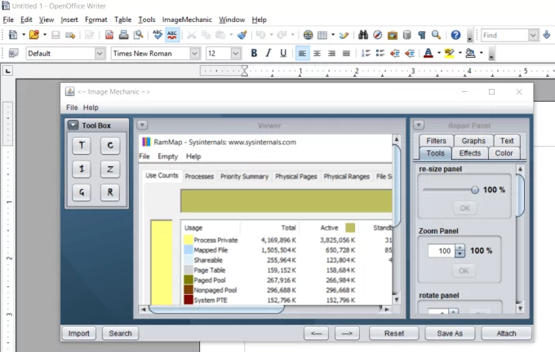Screen dimensions: 555x352
Task: Click into the Find toolbar search field
Action: 505,35
